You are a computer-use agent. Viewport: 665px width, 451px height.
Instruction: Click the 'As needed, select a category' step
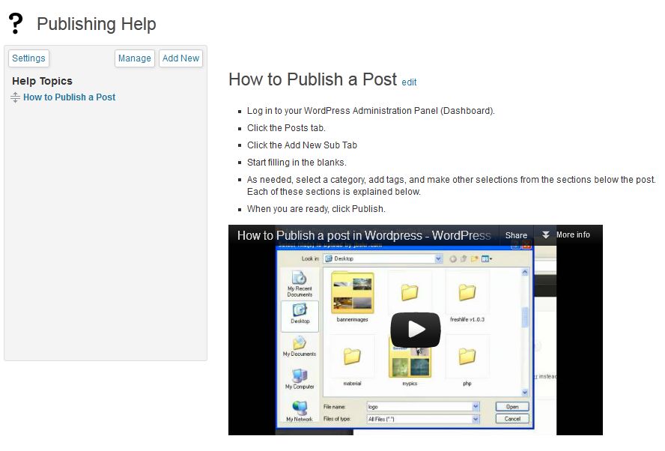(452, 185)
